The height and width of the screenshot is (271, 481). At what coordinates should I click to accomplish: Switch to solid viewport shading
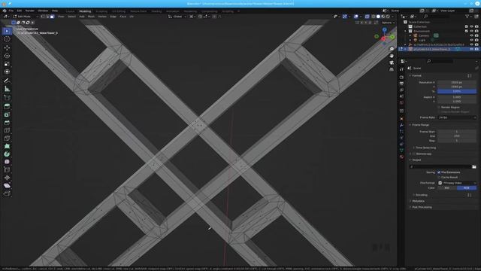tap(378, 17)
